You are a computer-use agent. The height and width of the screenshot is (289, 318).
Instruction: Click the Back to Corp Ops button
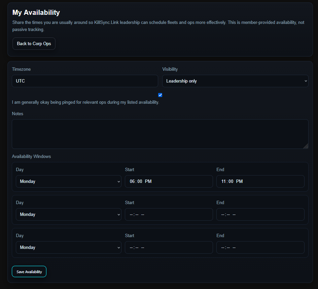(x=34, y=44)
